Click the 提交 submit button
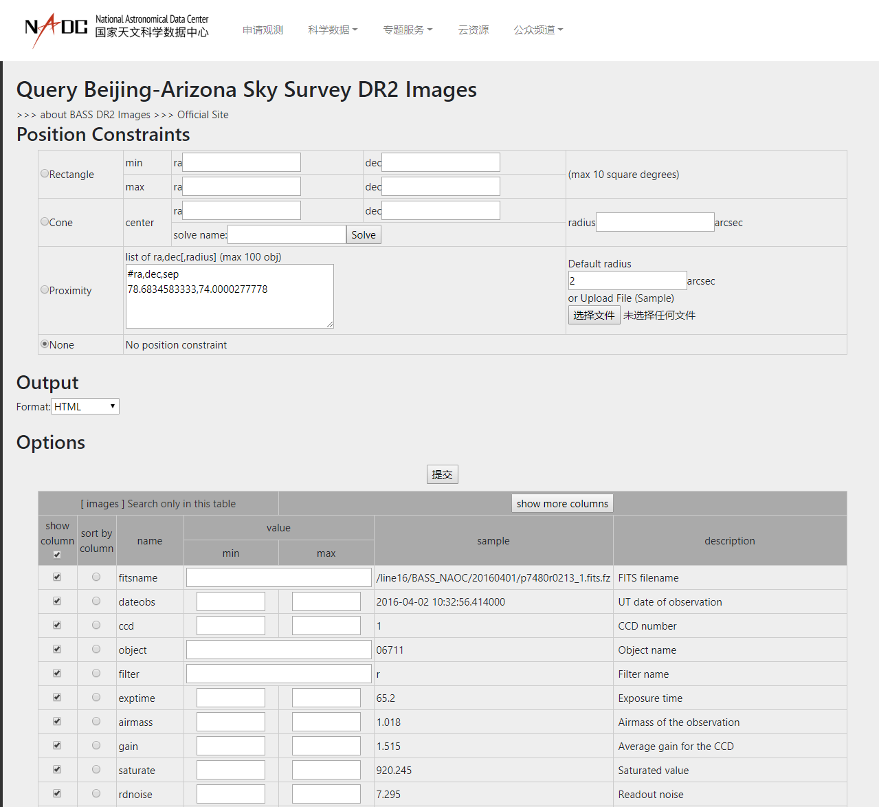The height and width of the screenshot is (807, 879). tap(442, 474)
